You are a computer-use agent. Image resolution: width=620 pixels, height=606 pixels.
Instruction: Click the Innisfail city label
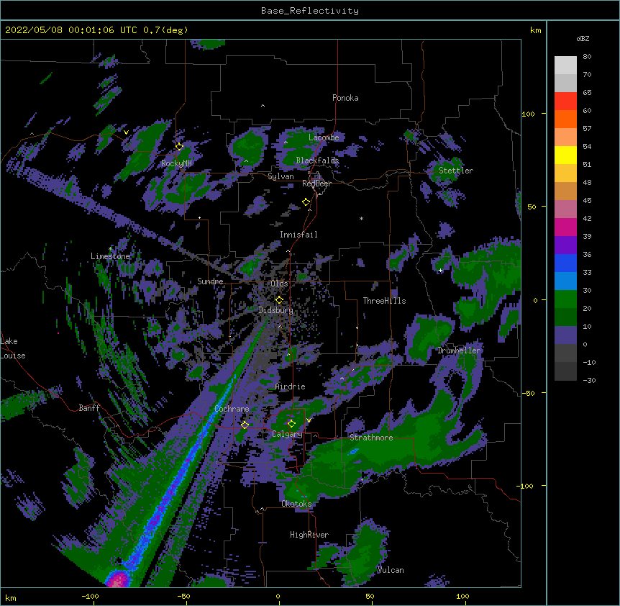click(x=298, y=235)
